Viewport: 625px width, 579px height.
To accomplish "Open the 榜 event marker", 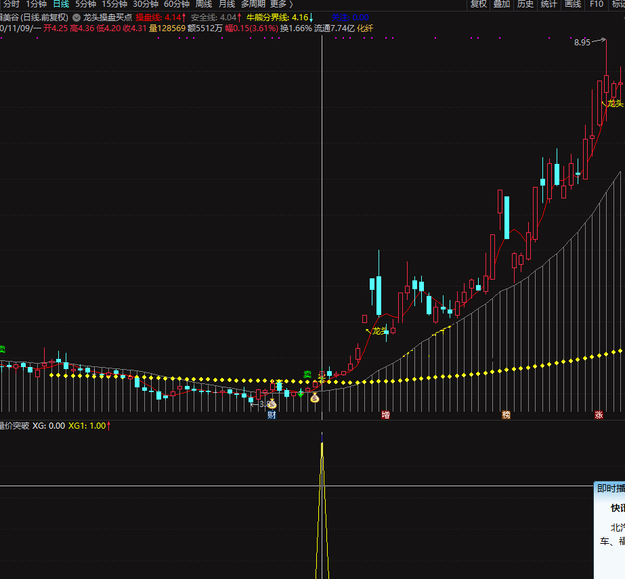I will (x=507, y=415).
